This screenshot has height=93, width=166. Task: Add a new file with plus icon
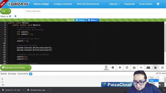pyautogui.click(x=16, y=16)
